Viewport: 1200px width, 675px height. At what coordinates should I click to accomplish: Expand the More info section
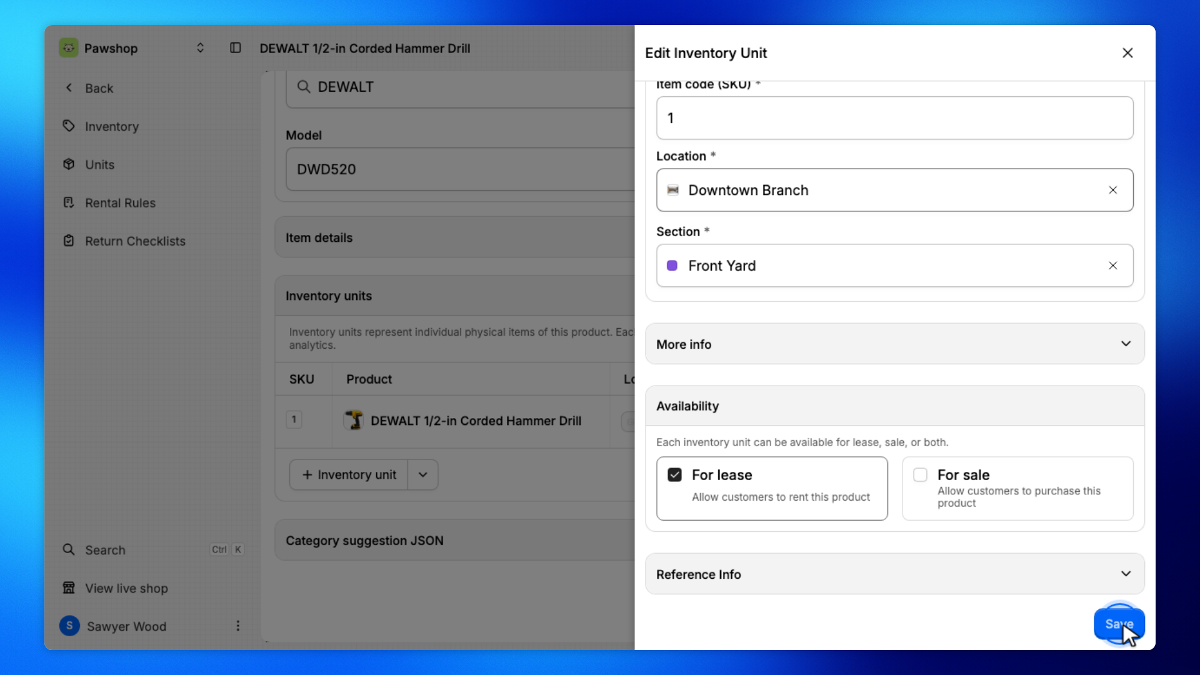click(x=895, y=344)
